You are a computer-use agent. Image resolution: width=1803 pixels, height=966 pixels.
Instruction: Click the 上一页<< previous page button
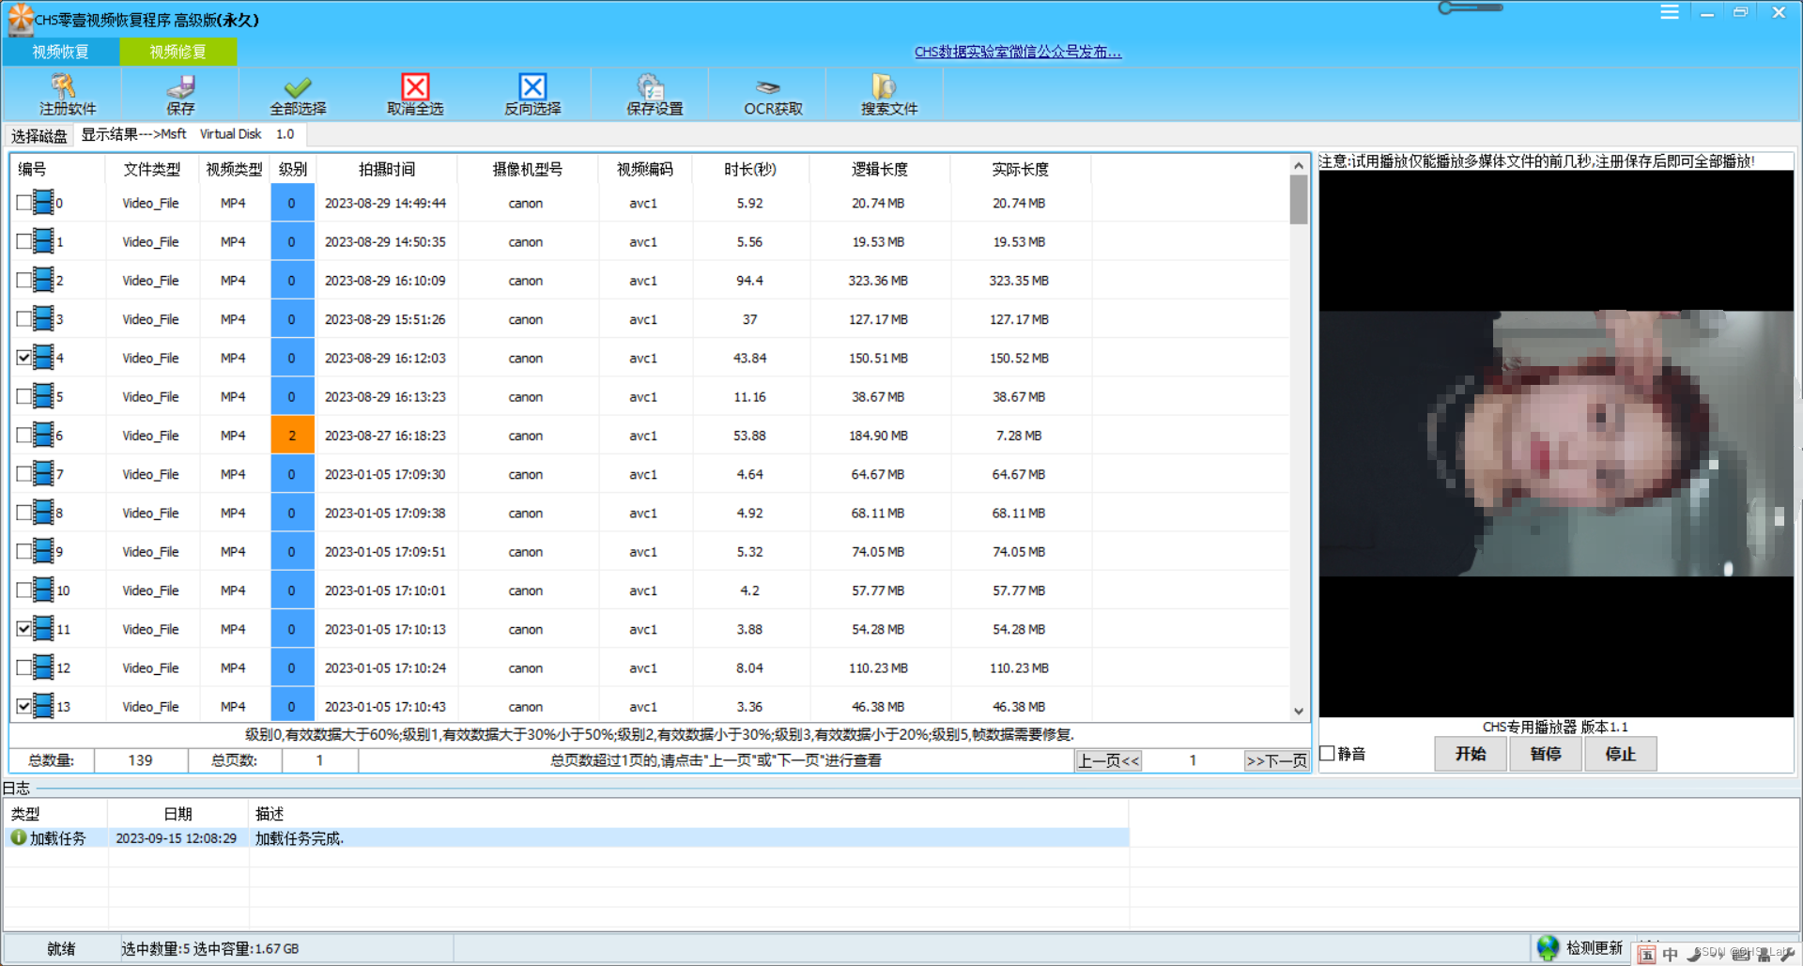(1108, 760)
